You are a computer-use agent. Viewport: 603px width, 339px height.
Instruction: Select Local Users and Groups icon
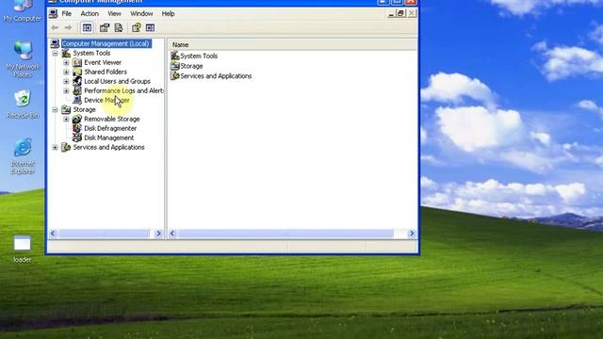coord(77,81)
